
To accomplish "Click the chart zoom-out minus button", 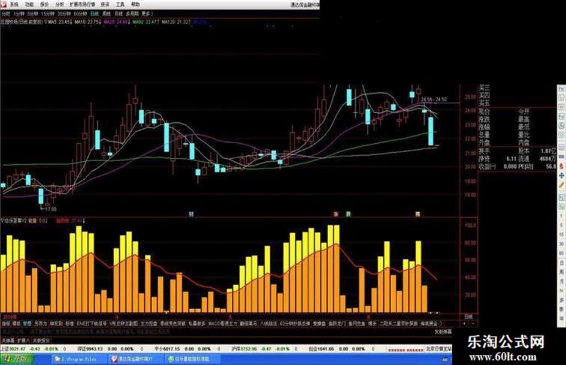I will [x=473, y=324].
